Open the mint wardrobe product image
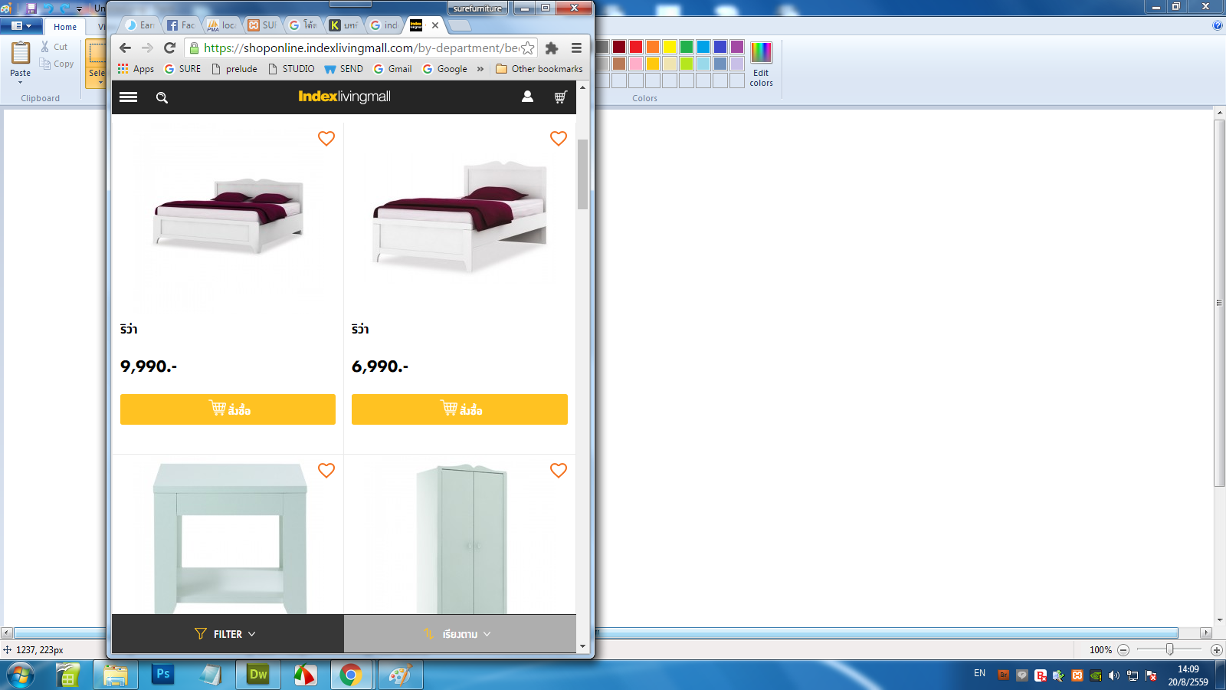1226x690 pixels. (461, 538)
